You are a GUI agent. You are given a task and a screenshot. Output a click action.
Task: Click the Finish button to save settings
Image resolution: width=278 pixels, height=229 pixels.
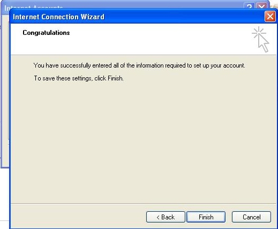coord(206,217)
